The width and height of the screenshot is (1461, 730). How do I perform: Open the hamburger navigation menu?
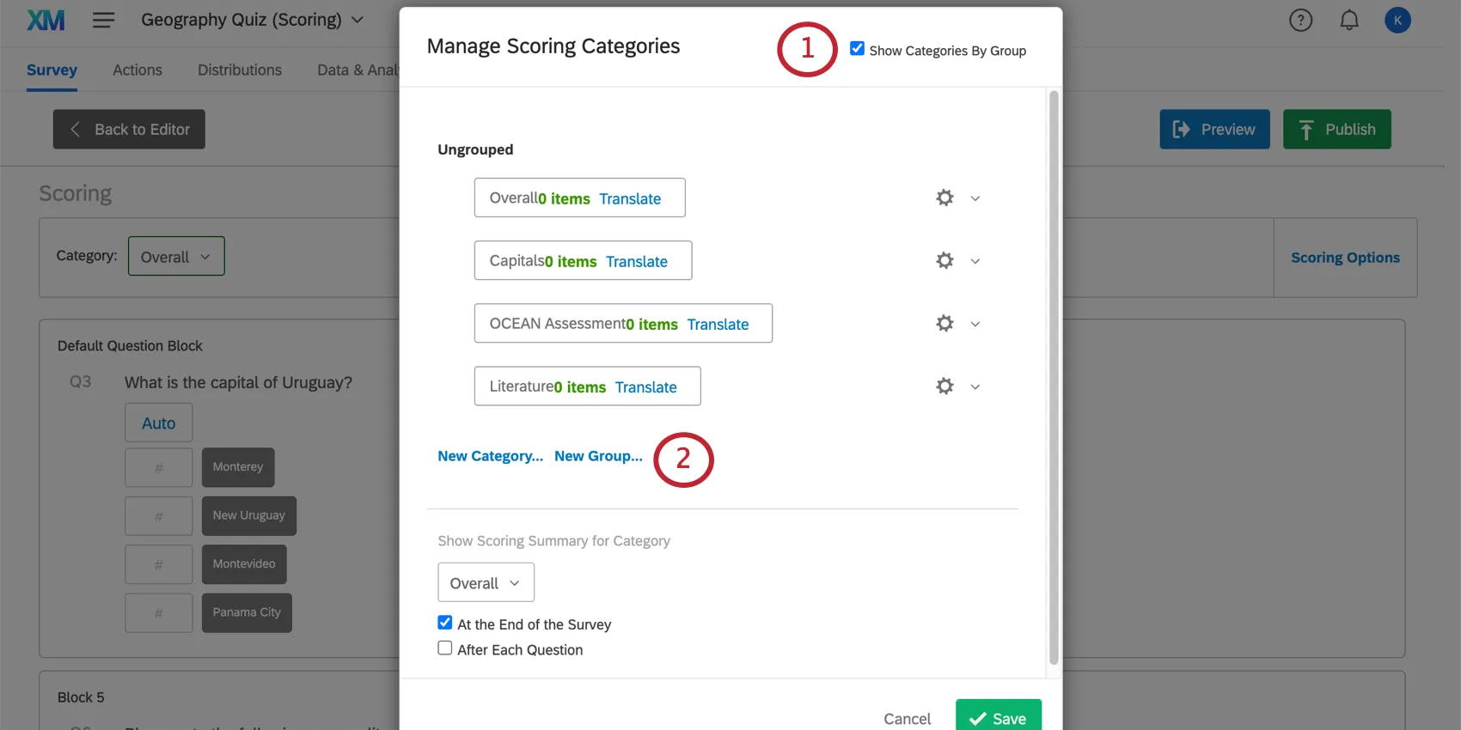coord(103,20)
